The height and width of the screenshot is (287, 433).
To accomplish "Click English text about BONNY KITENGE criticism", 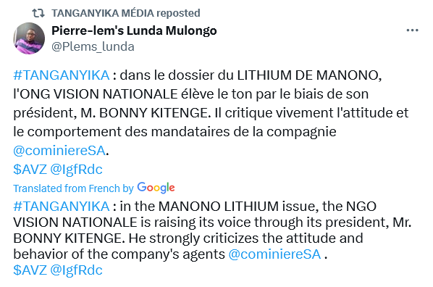I will 188,238.
